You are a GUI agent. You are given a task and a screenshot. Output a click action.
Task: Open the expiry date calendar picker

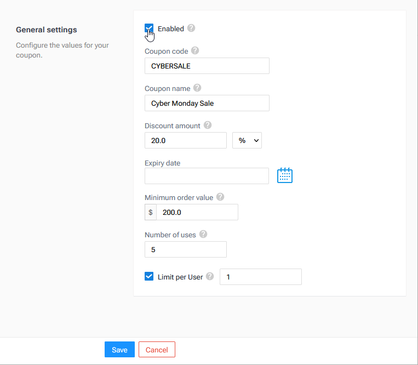coord(285,175)
